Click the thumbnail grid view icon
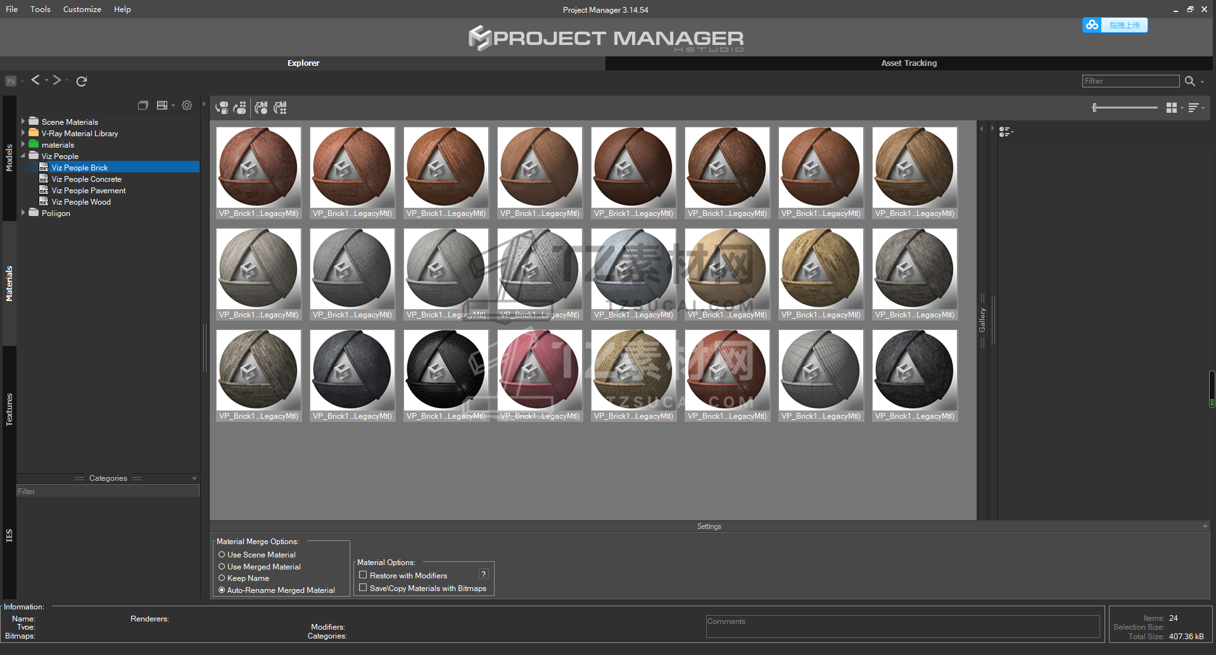This screenshot has height=655, width=1216. tap(1172, 108)
